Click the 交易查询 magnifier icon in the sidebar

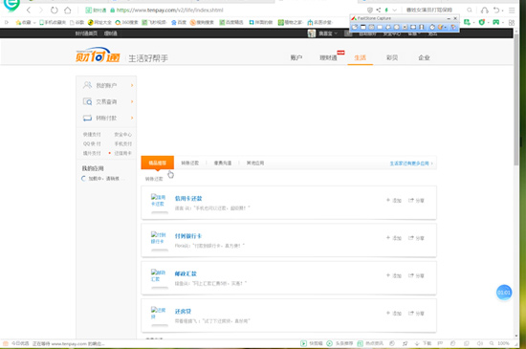[87, 101]
